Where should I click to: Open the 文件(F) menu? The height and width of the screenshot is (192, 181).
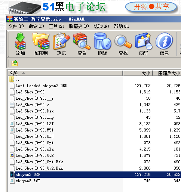coord(16,26)
